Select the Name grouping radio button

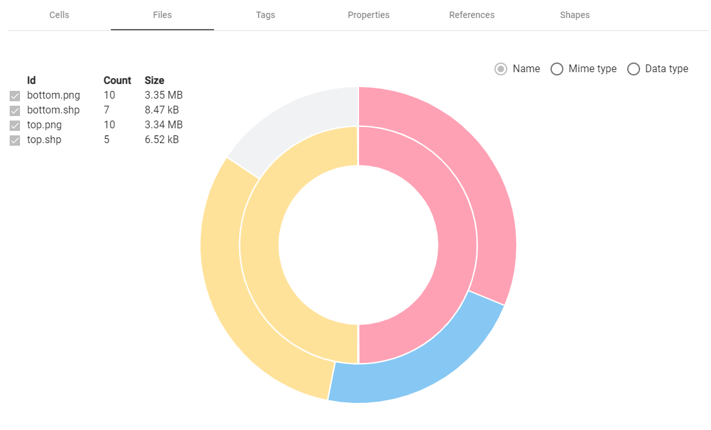500,68
